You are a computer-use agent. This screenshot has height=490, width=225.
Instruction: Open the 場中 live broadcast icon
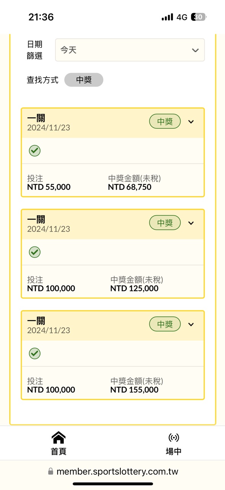(173, 438)
